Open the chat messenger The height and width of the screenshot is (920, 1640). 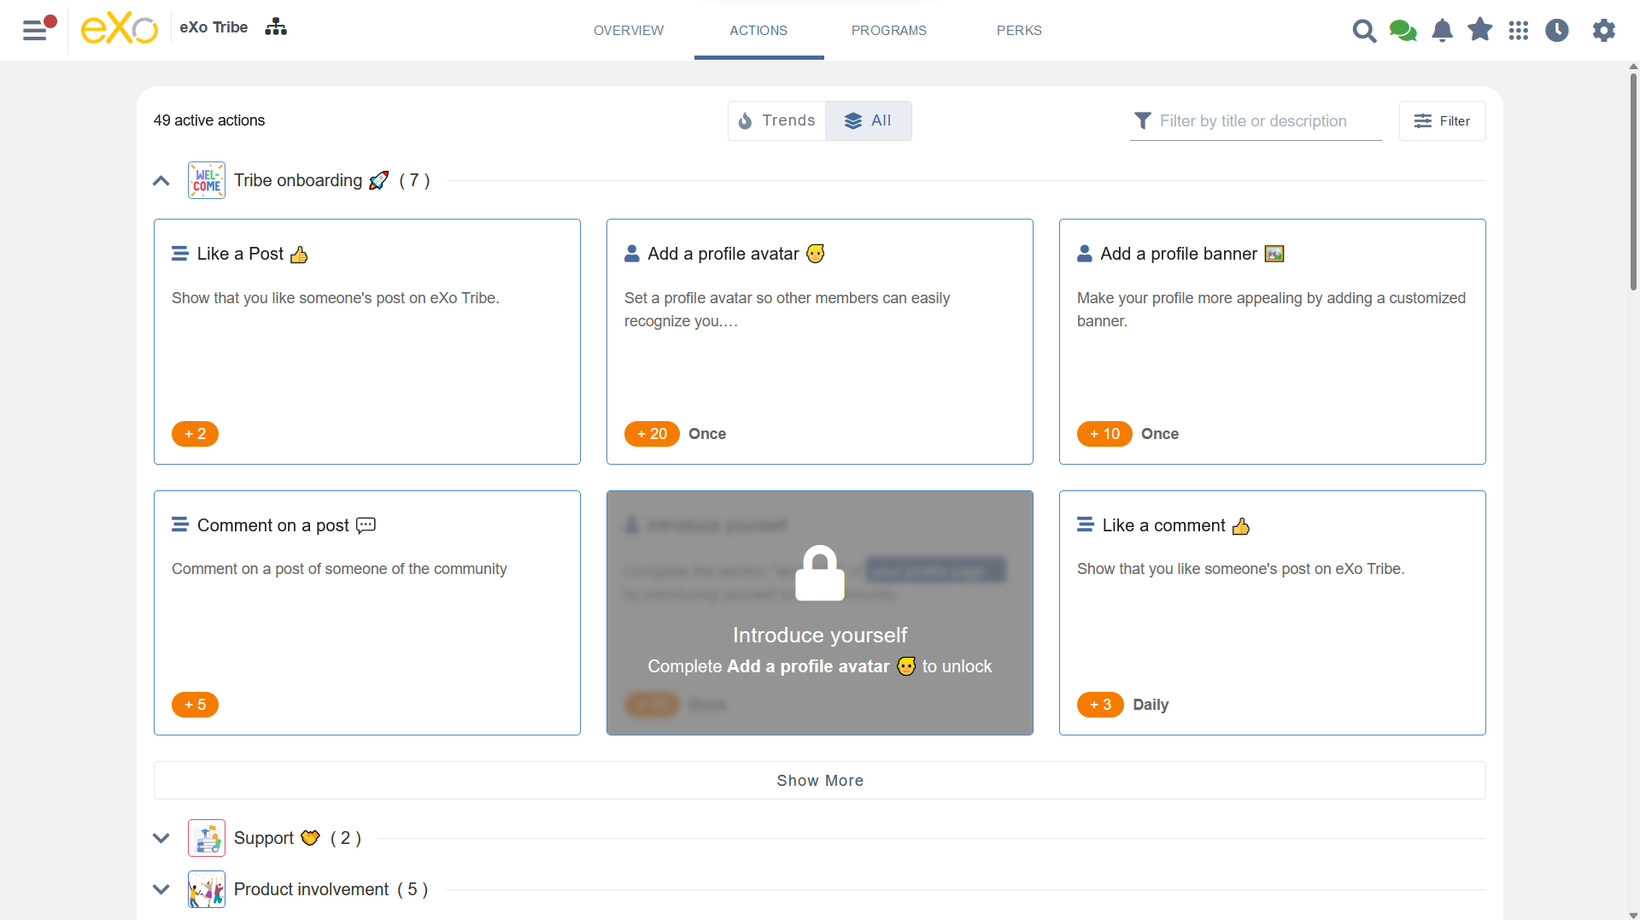pyautogui.click(x=1403, y=30)
